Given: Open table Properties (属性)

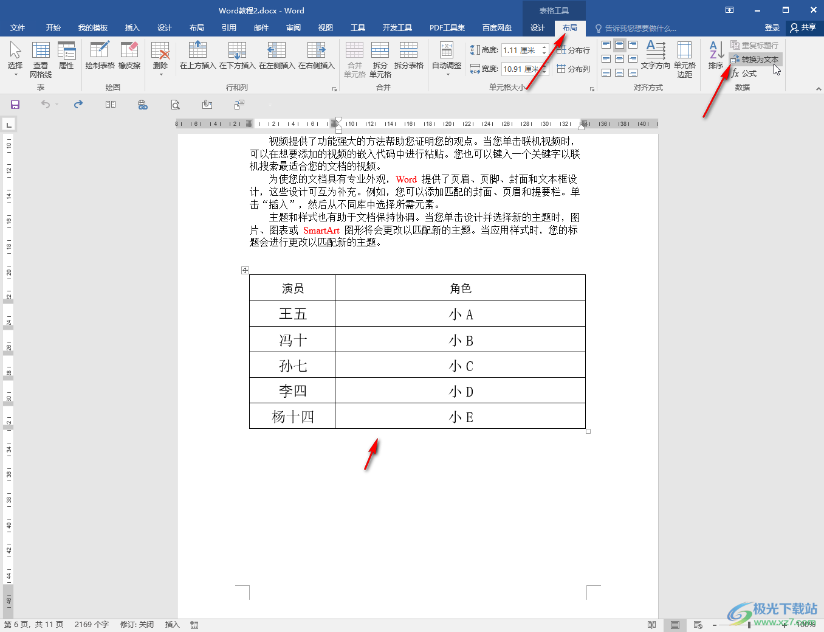Looking at the screenshot, I should (x=66, y=56).
